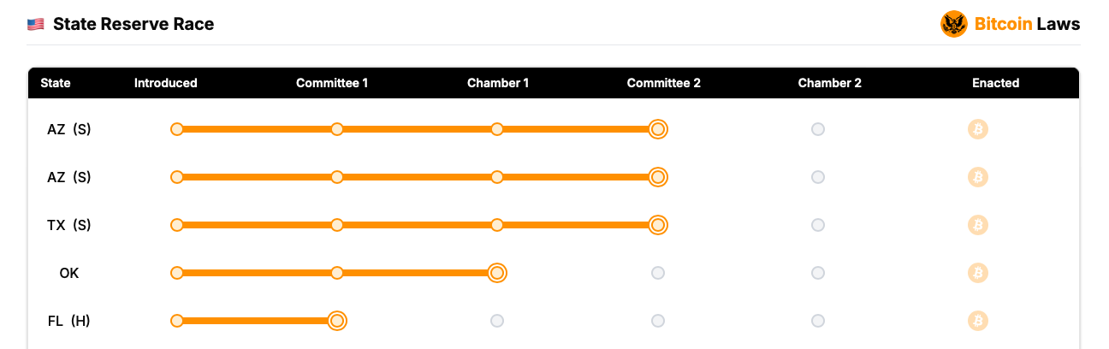Click Texas's current Committee 2 stage marker
1109x349 pixels.
coord(657,225)
